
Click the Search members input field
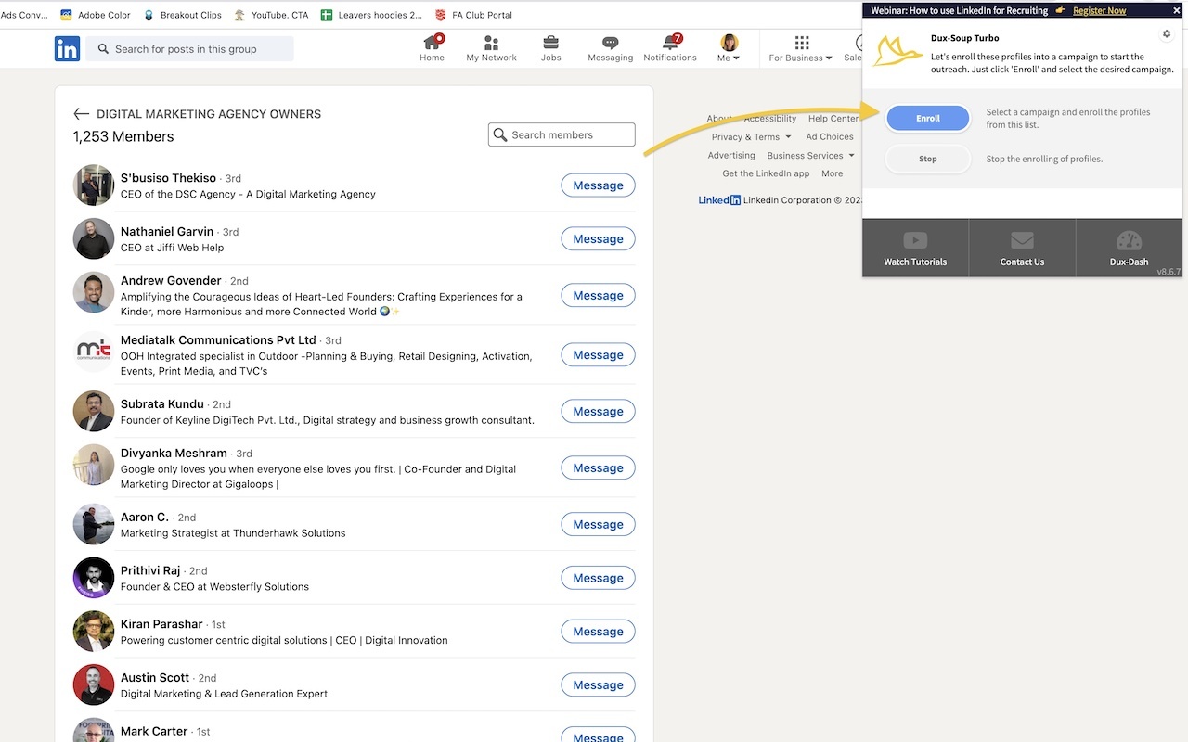(562, 134)
